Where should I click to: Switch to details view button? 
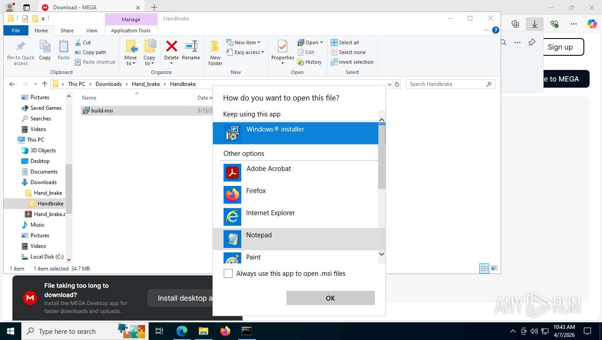[485, 268]
